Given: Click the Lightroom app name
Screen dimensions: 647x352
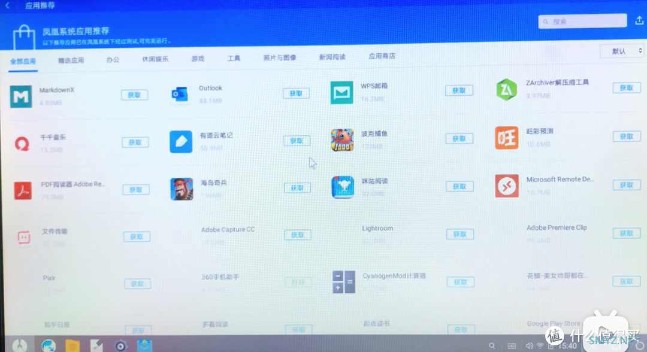Looking at the screenshot, I should pos(377,228).
